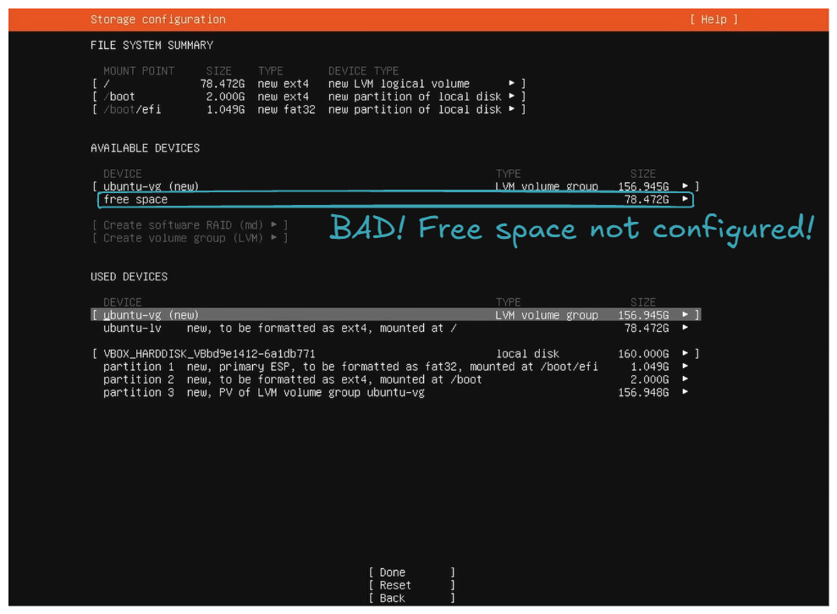Expand the /boot/efi mount point arrow
This screenshot has height=614, width=837.
point(512,109)
